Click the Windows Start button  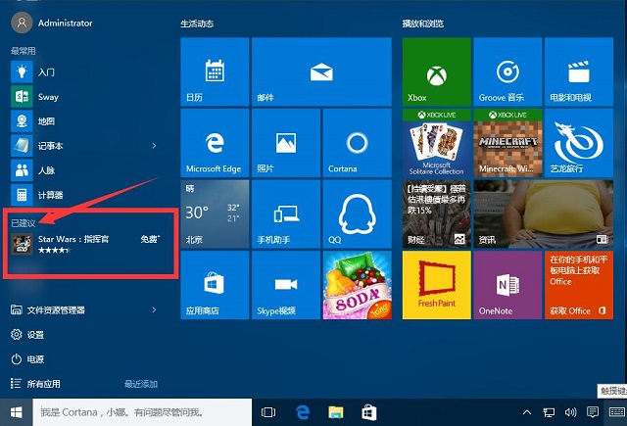click(x=16, y=412)
